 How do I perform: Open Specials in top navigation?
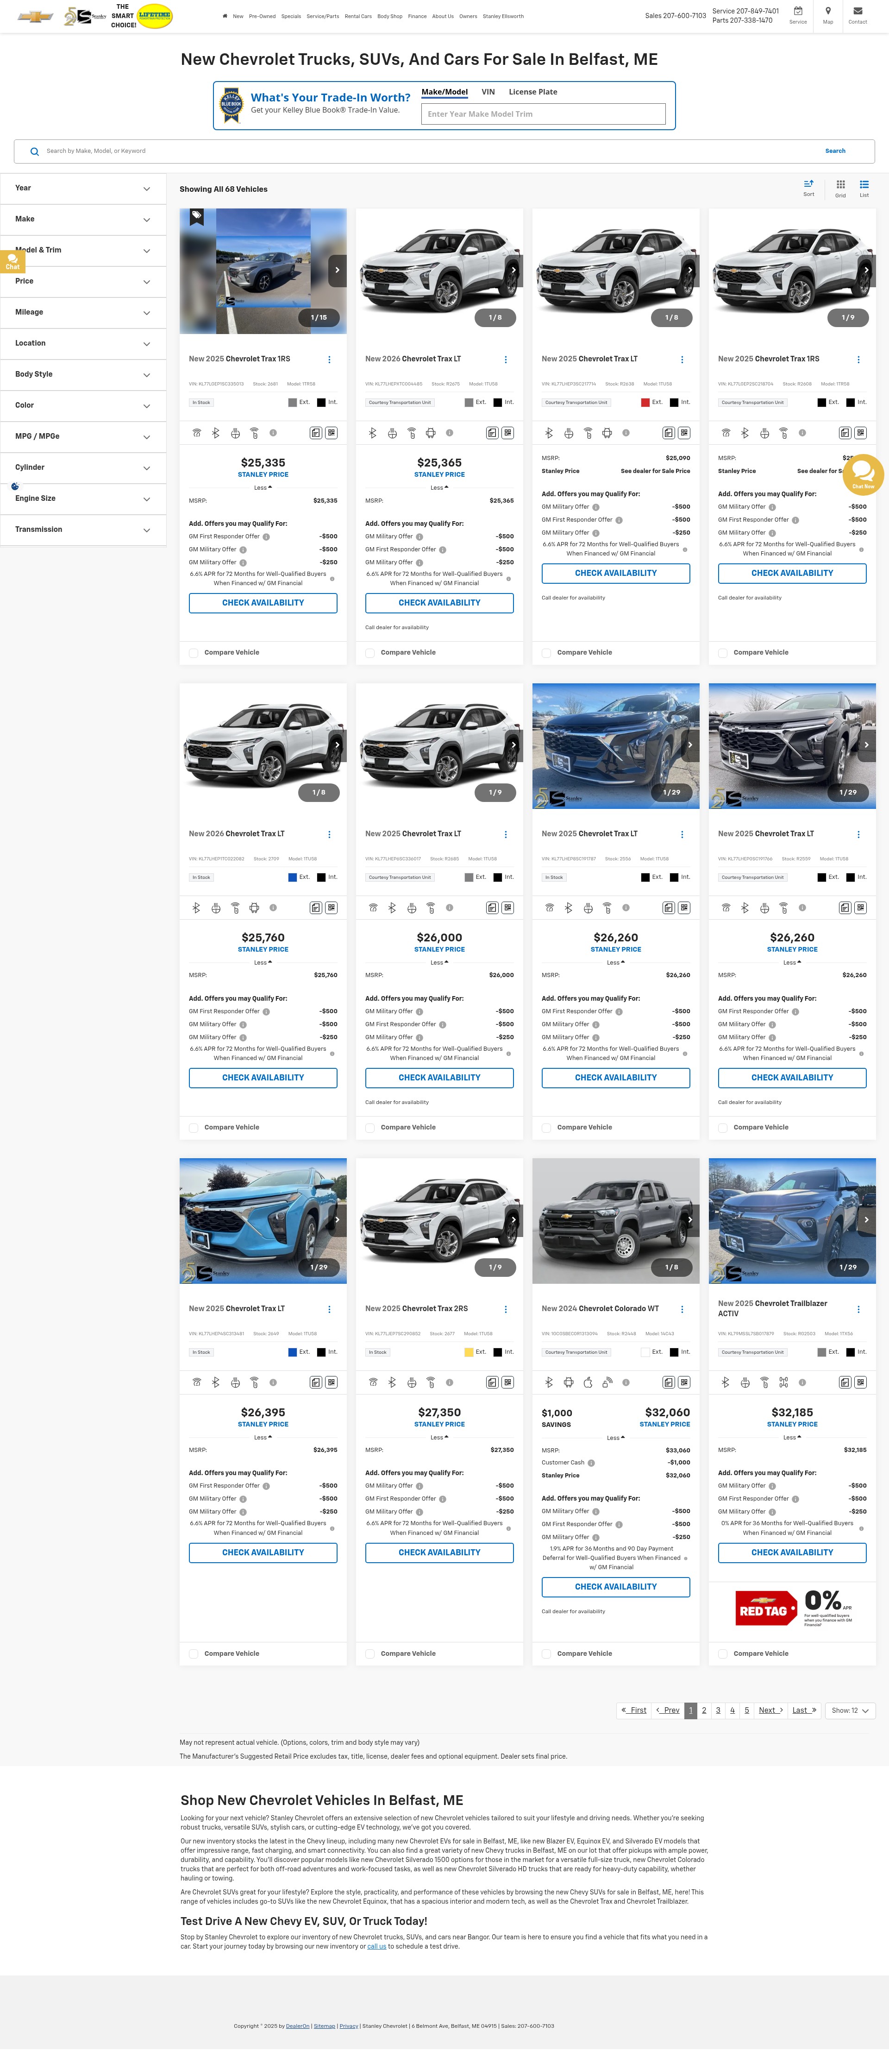(291, 17)
